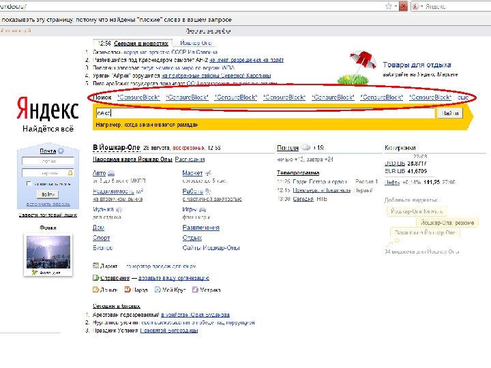
Task: Click the Войти login button
Action: coord(48,194)
